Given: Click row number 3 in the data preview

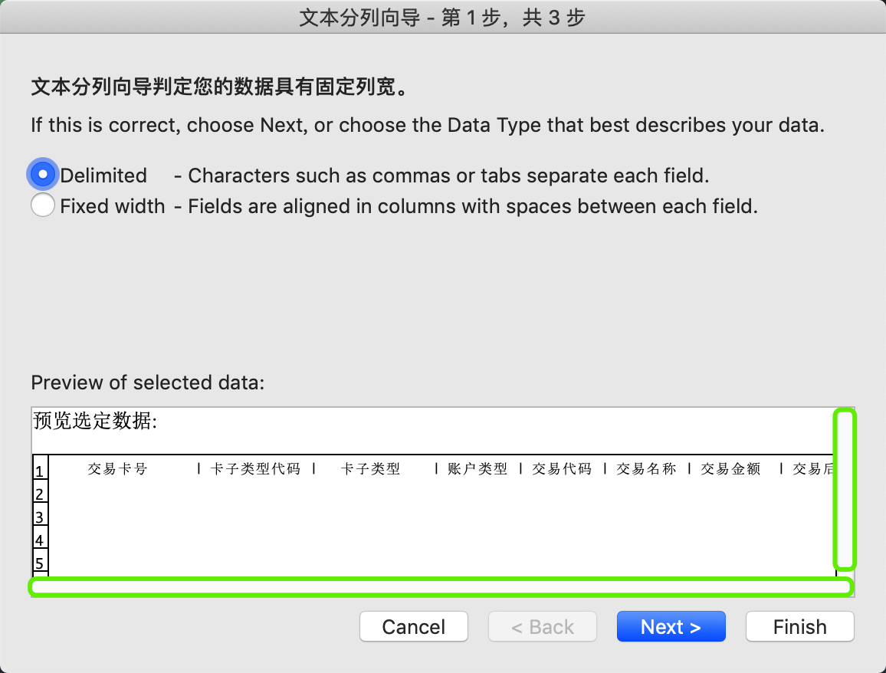Looking at the screenshot, I should (x=40, y=516).
